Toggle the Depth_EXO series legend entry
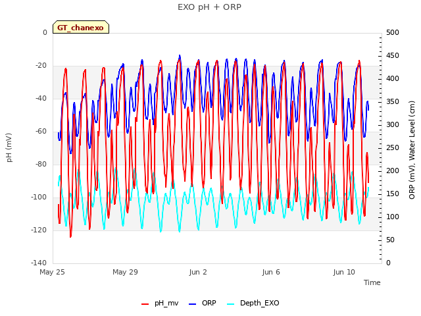The image size is (421, 316). (253, 303)
